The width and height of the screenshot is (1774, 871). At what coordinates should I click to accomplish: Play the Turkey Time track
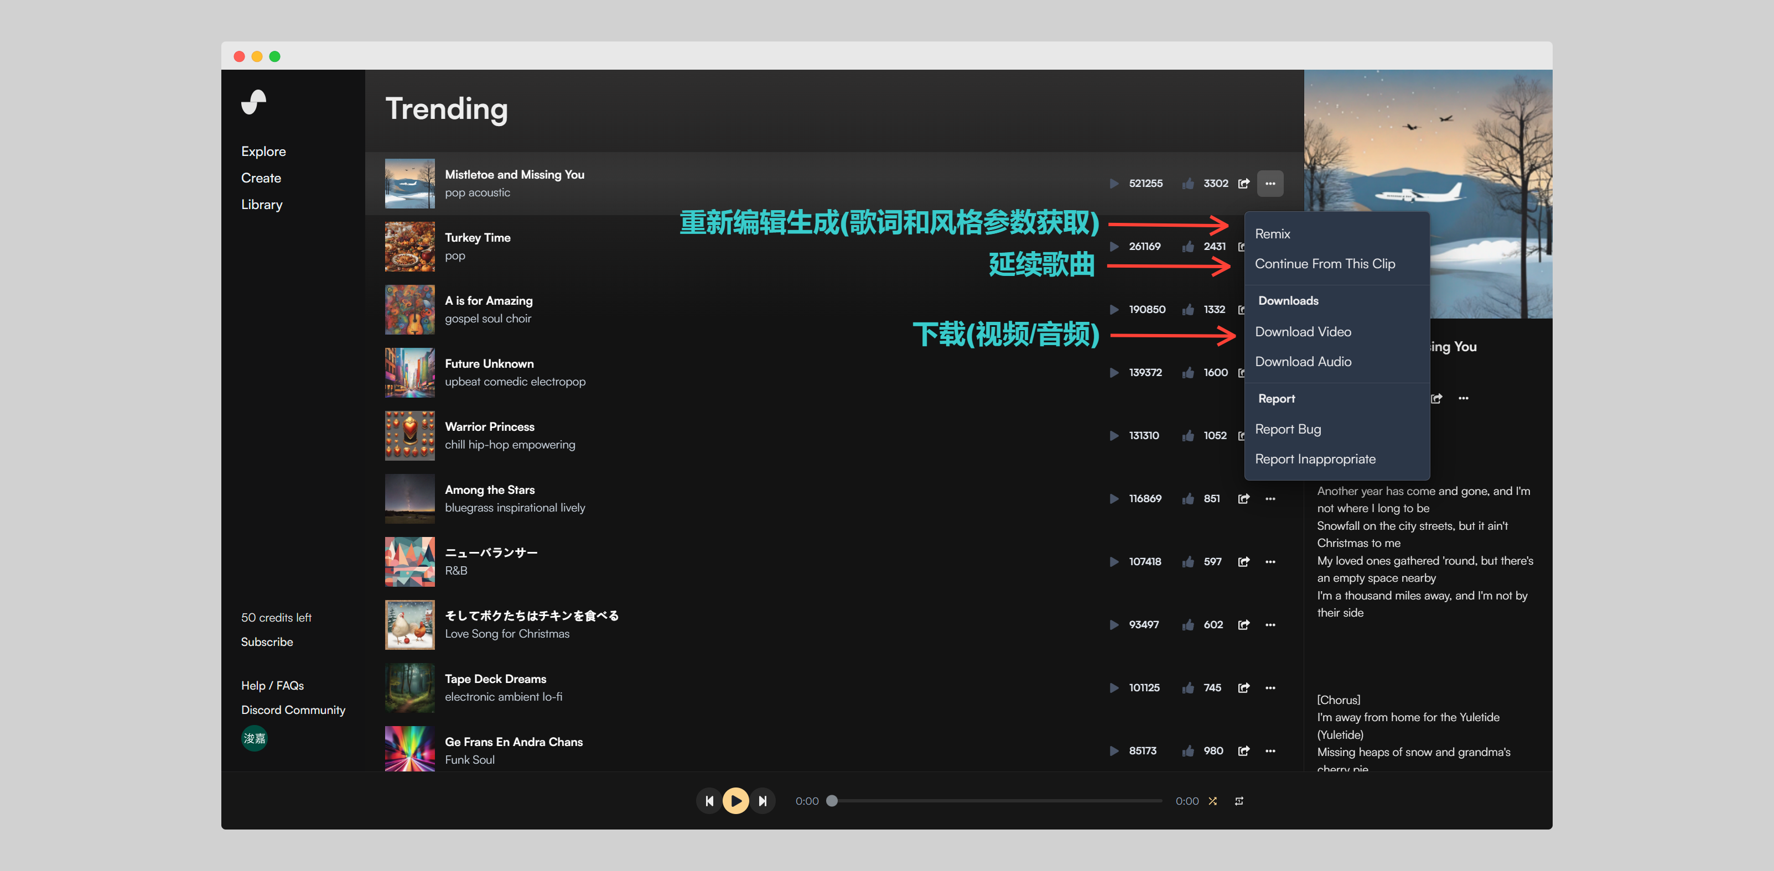[x=1113, y=246]
